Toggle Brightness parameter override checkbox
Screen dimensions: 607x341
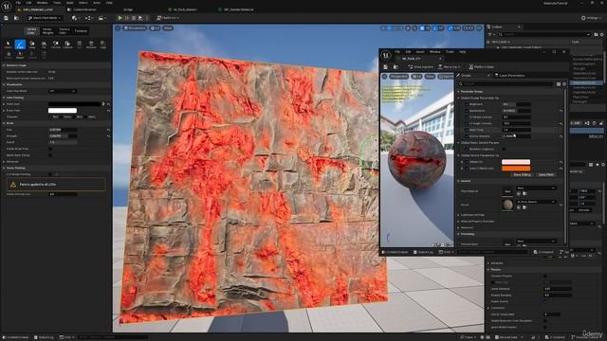pyautogui.click(x=467, y=104)
